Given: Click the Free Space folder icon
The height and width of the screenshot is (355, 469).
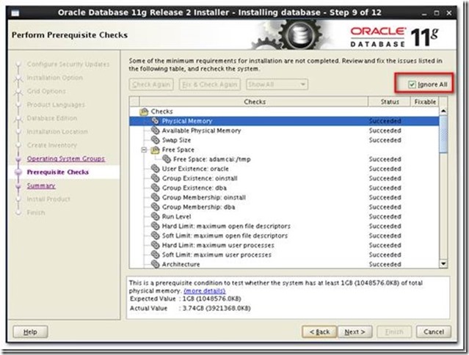Looking at the screenshot, I should (x=155, y=150).
